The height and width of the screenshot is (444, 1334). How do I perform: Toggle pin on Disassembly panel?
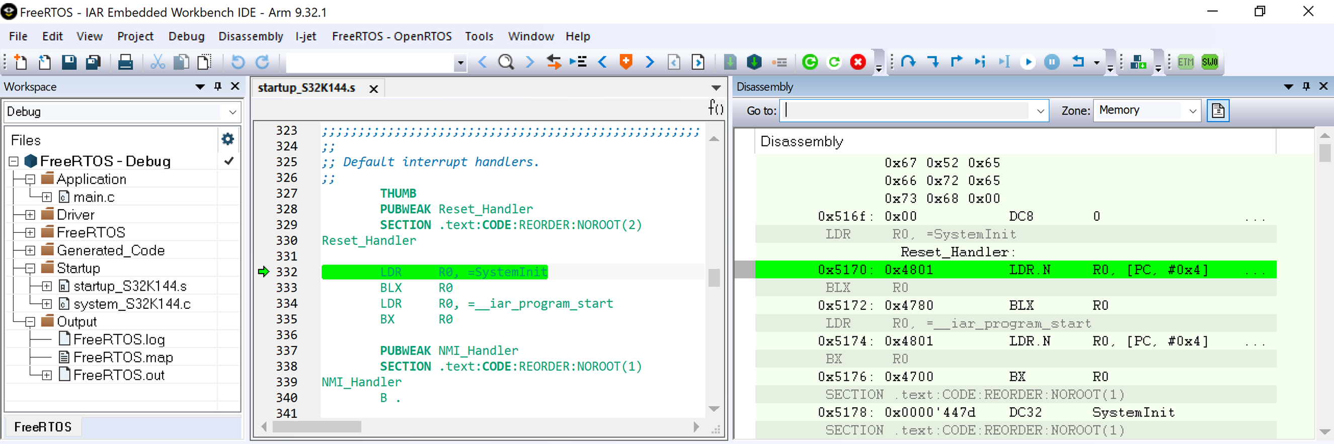tap(1306, 86)
